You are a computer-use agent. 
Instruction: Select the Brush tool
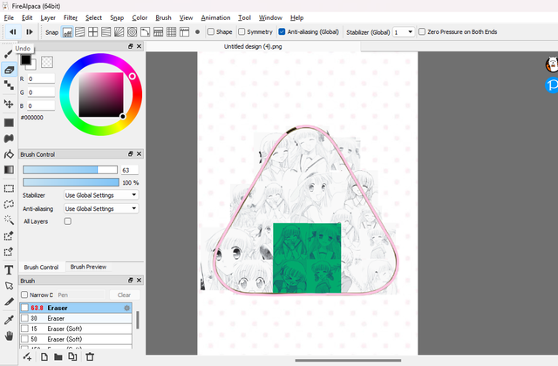(9, 54)
